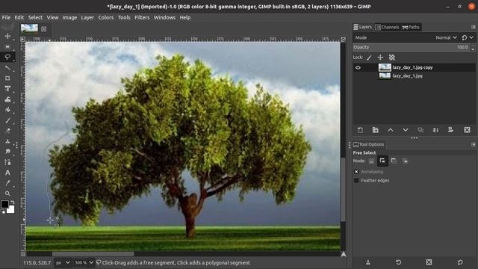Raise the selected layer one step
The width and height of the screenshot is (478, 269).
point(391,130)
